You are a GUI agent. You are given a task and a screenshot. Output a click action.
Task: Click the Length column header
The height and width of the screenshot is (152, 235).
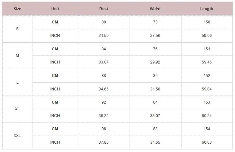pos(207,9)
